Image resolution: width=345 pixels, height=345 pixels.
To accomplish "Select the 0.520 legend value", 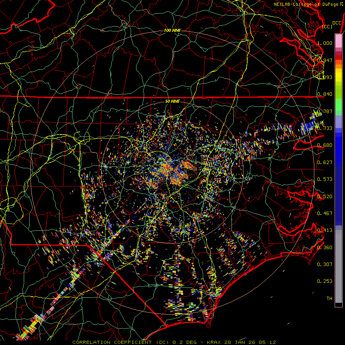I will pos(325,196).
